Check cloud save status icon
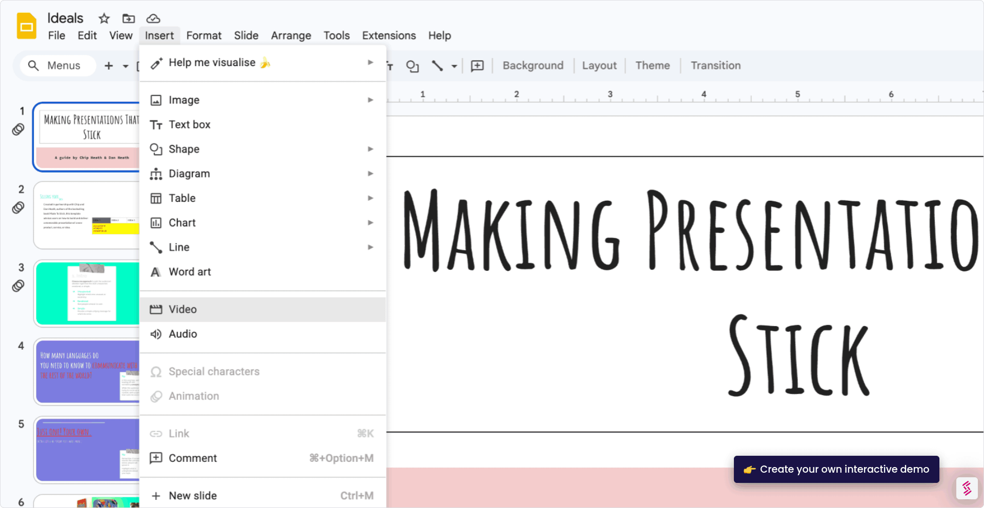The width and height of the screenshot is (984, 508). click(x=153, y=18)
